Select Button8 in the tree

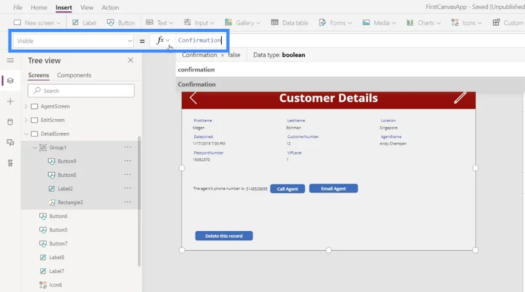pos(67,175)
